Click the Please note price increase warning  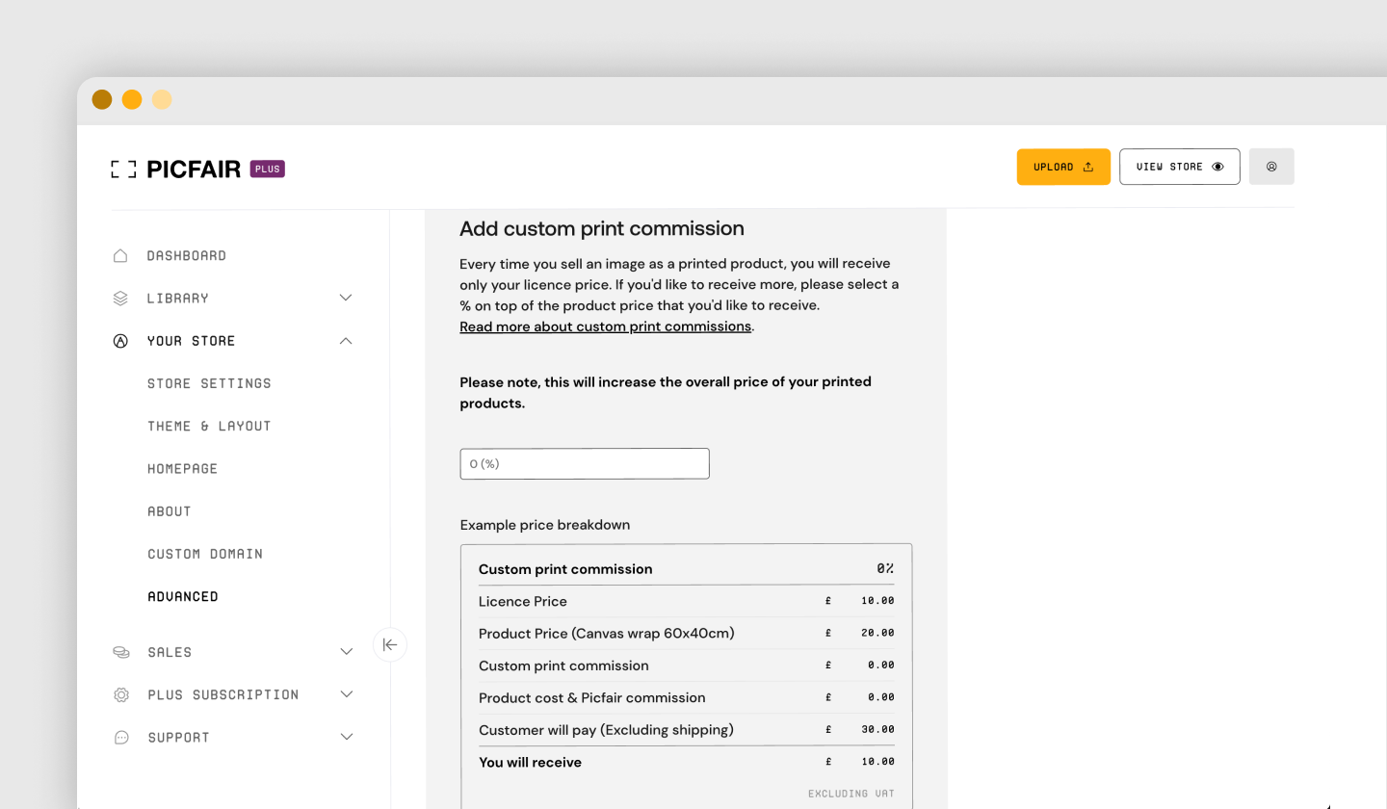(666, 393)
